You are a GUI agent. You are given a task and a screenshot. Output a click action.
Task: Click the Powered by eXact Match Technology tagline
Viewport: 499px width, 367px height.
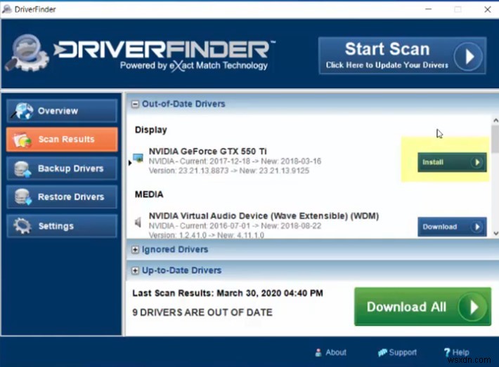[x=194, y=66]
